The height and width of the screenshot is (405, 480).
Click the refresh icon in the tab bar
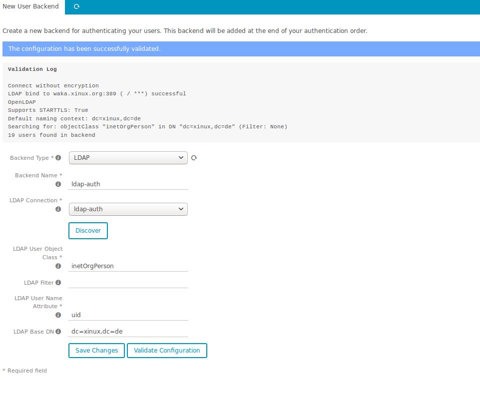click(x=76, y=7)
